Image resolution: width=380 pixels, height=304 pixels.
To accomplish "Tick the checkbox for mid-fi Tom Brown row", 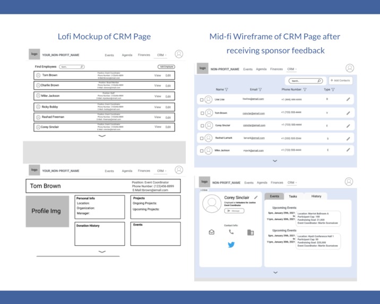I will coord(202,113).
